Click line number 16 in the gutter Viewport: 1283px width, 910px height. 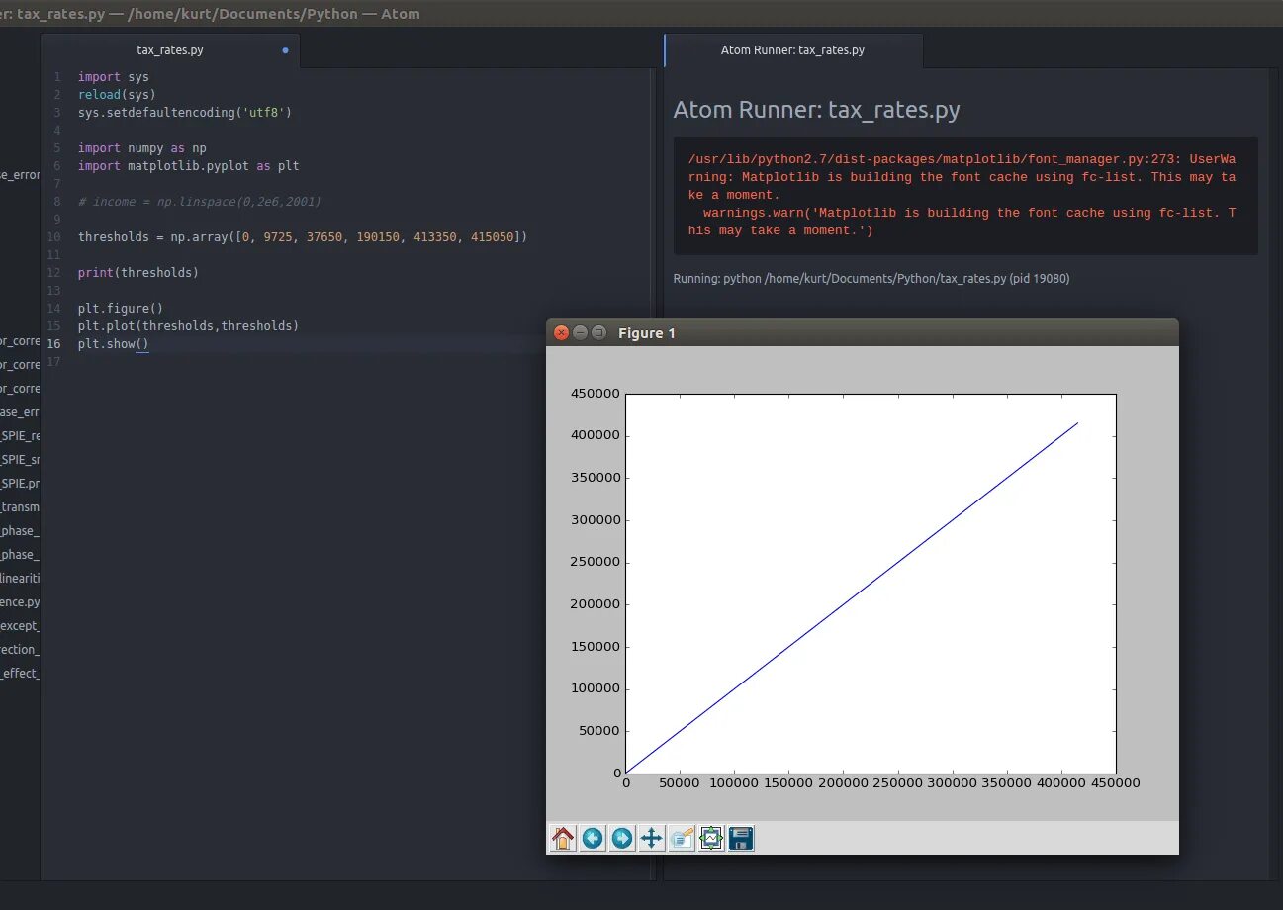click(x=53, y=344)
